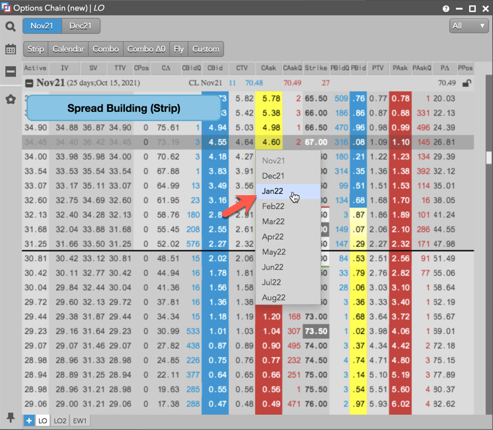Toggle the Dec21 expiration button
This screenshot has height=430, width=493.
click(x=81, y=26)
